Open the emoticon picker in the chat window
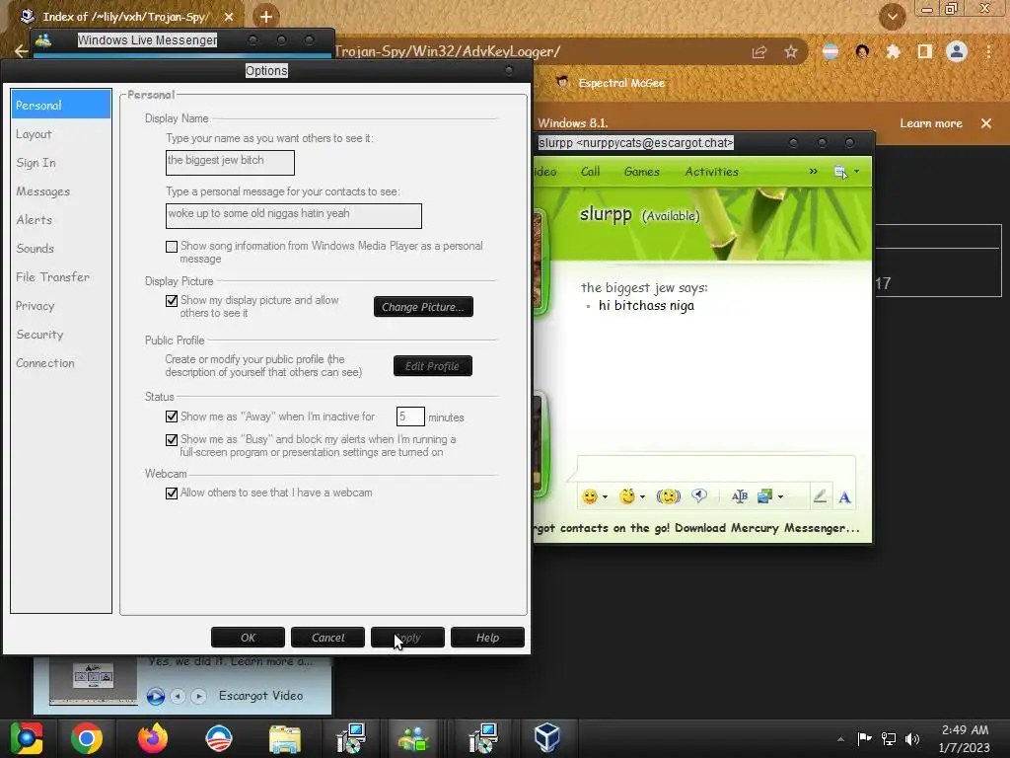Screen dimensions: 1010x758 pos(590,496)
